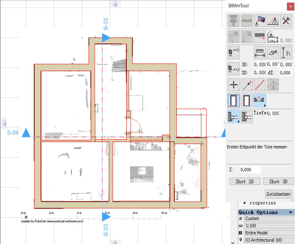Click the Zurücksetzen reset button

pos(278,194)
